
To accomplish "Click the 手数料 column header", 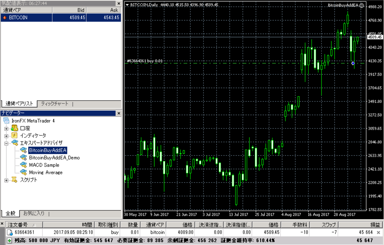I will [295, 225].
